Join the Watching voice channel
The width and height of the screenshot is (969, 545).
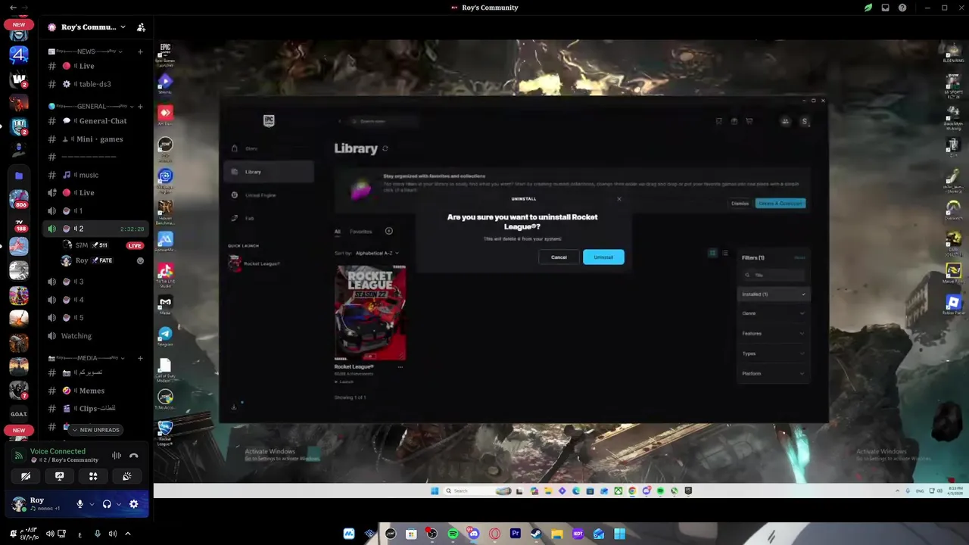coord(95,336)
